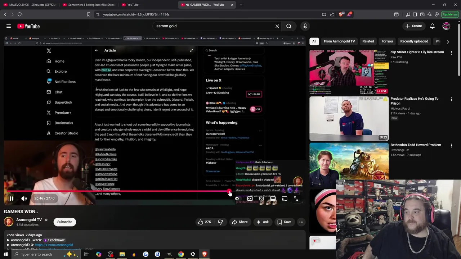Open Predator Realizes He's Going To Prison thumbnail
The height and width of the screenshot is (259, 461).
click(x=349, y=118)
